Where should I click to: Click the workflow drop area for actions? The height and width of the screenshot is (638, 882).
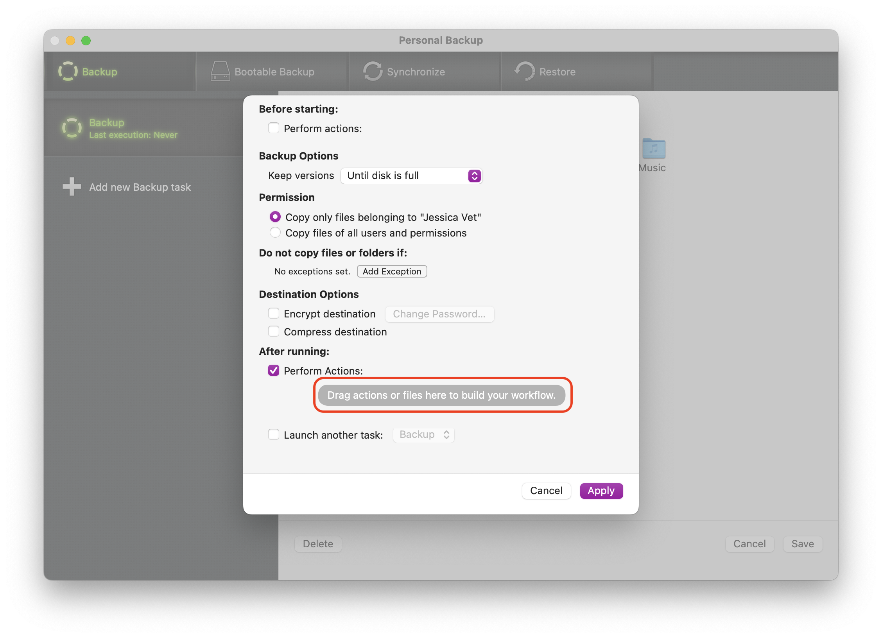[x=441, y=395]
